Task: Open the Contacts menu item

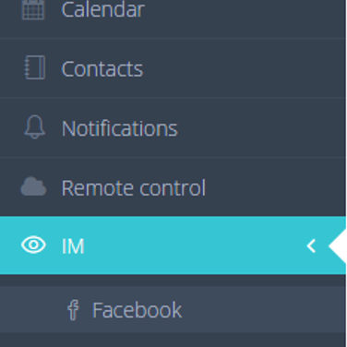Action: pyautogui.click(x=173, y=68)
